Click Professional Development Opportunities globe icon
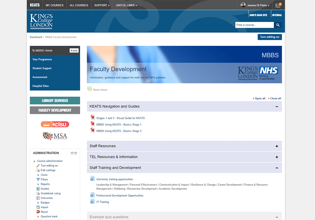Image resolution: width=315 pixels, height=220 pixels. [x=93, y=195]
